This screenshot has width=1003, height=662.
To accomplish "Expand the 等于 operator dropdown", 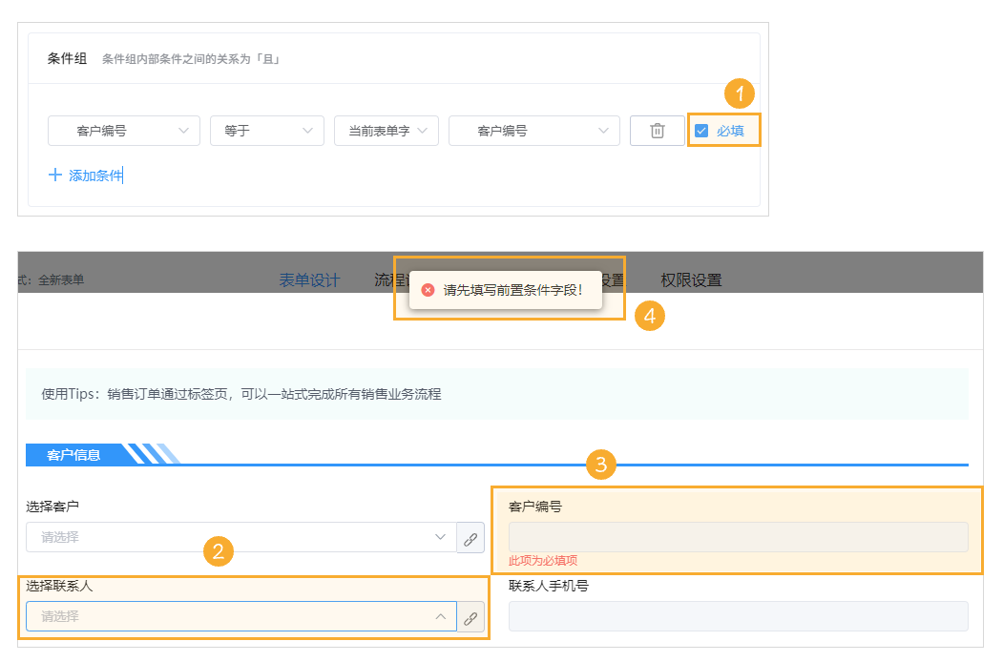I will [x=266, y=131].
